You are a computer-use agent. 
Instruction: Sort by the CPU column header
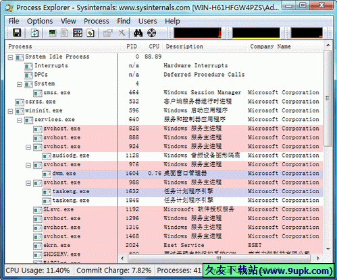pyautogui.click(x=152, y=46)
